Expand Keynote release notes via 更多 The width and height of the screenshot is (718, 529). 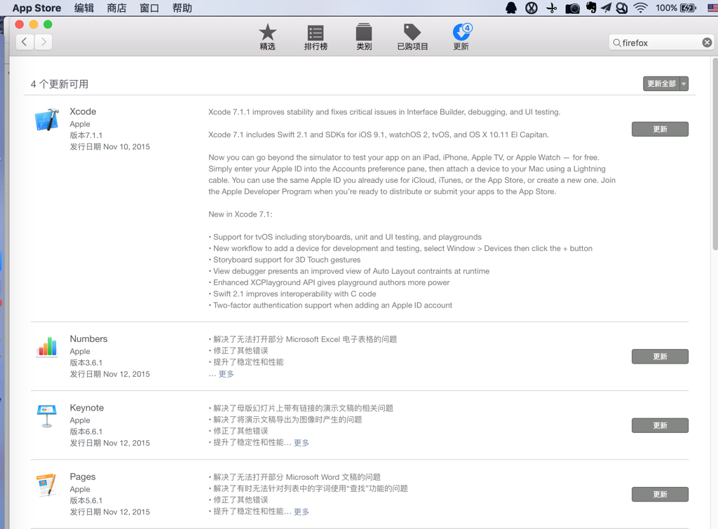(x=302, y=443)
